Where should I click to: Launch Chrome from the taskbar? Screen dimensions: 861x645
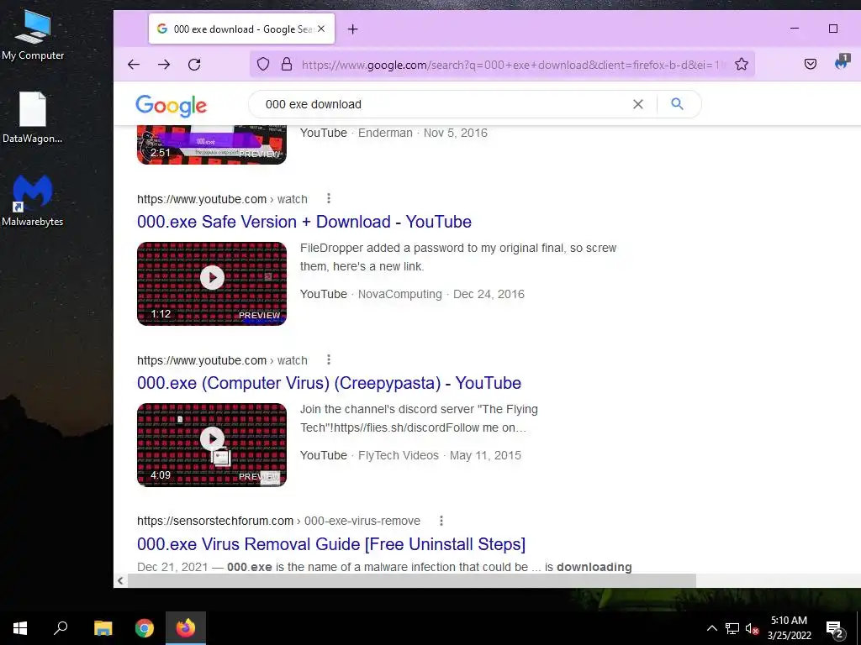(x=145, y=628)
